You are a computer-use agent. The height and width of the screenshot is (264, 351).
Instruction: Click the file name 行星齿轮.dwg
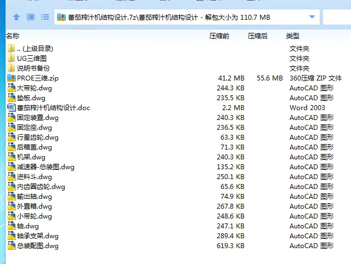(x=38, y=137)
